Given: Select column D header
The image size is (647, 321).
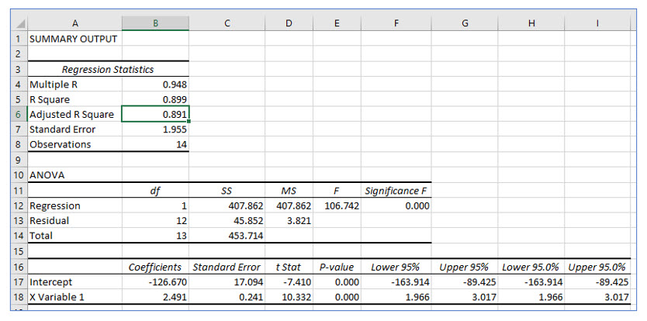Looking at the screenshot, I should 289,23.
